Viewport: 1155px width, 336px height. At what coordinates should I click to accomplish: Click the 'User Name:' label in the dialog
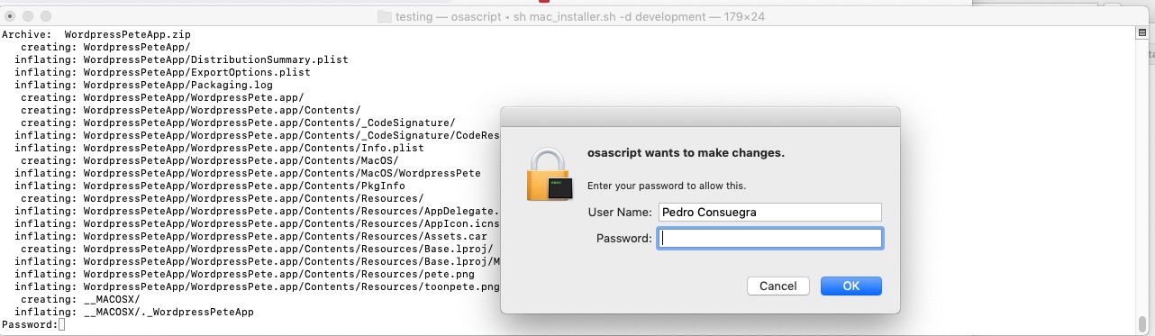[x=620, y=213]
